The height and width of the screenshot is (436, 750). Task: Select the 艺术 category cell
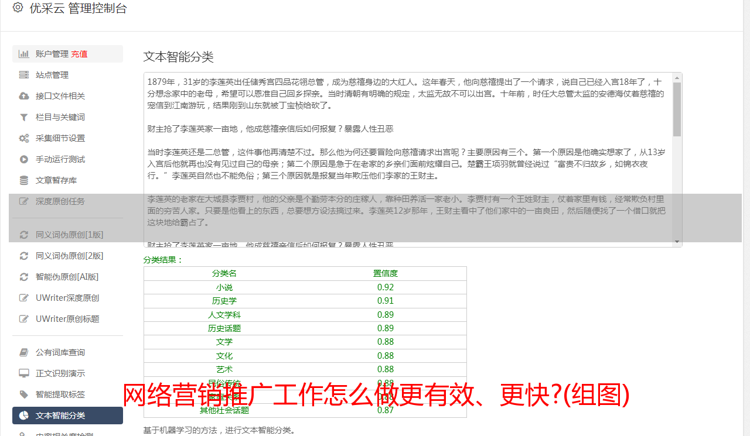[224, 369]
